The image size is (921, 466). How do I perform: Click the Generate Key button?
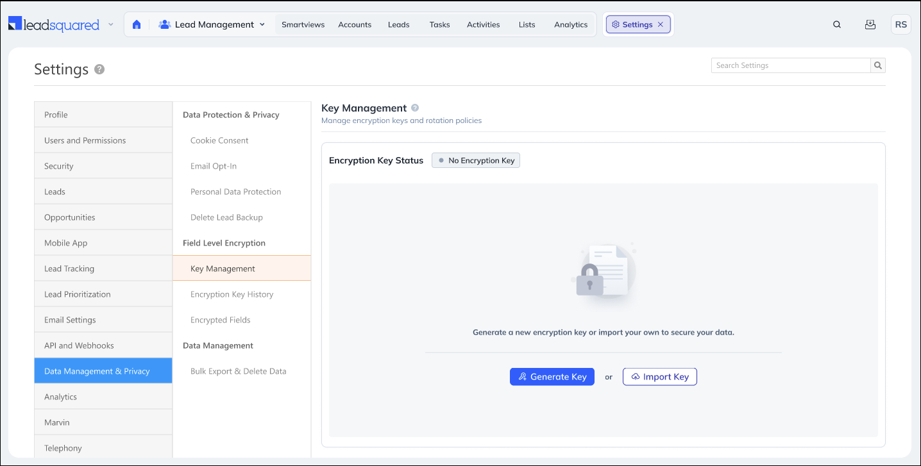pyautogui.click(x=552, y=377)
